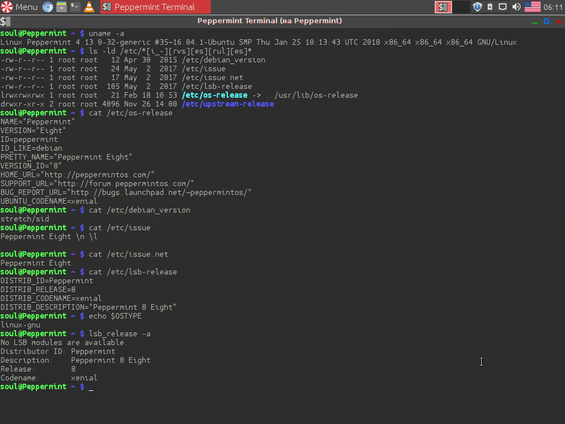
Task: Click the 'linux-gnu' output
Action: pos(20,325)
